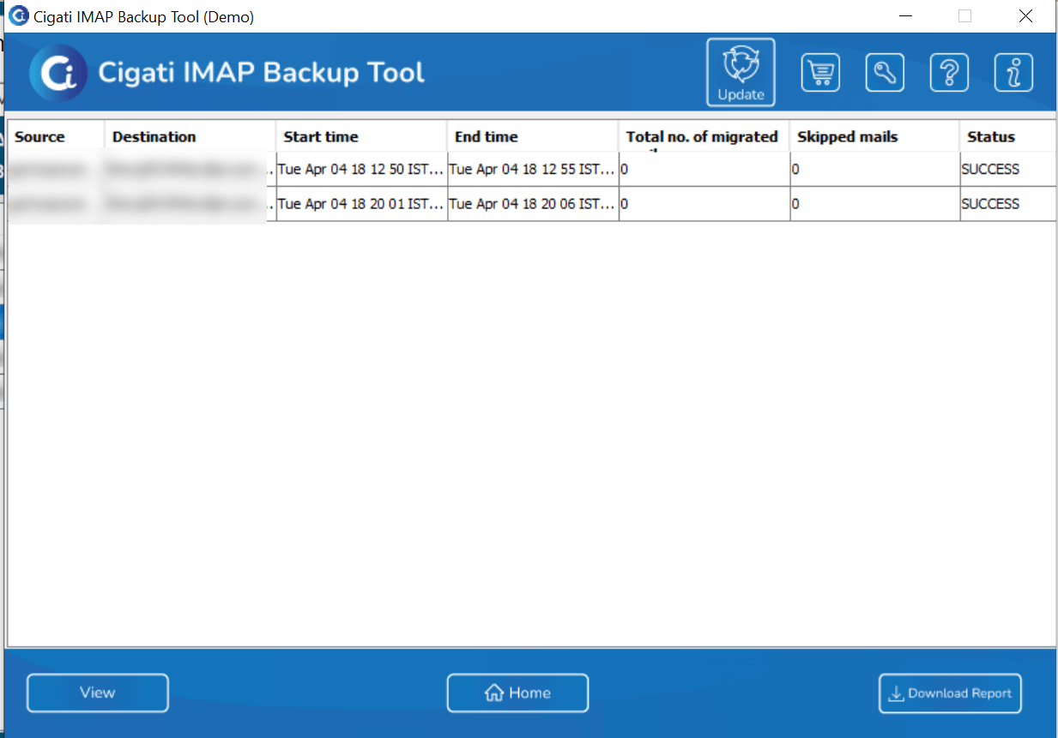This screenshot has height=738, width=1058.
Task: Click migrated count 0 in 18 12 50 row
Action: [x=704, y=170]
